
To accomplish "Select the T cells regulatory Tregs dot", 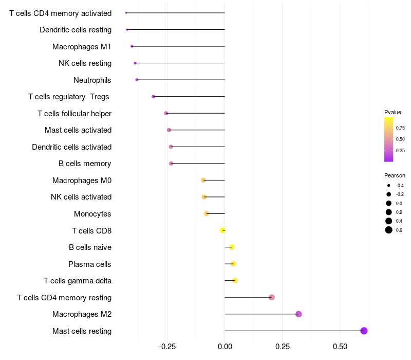I will (x=153, y=97).
